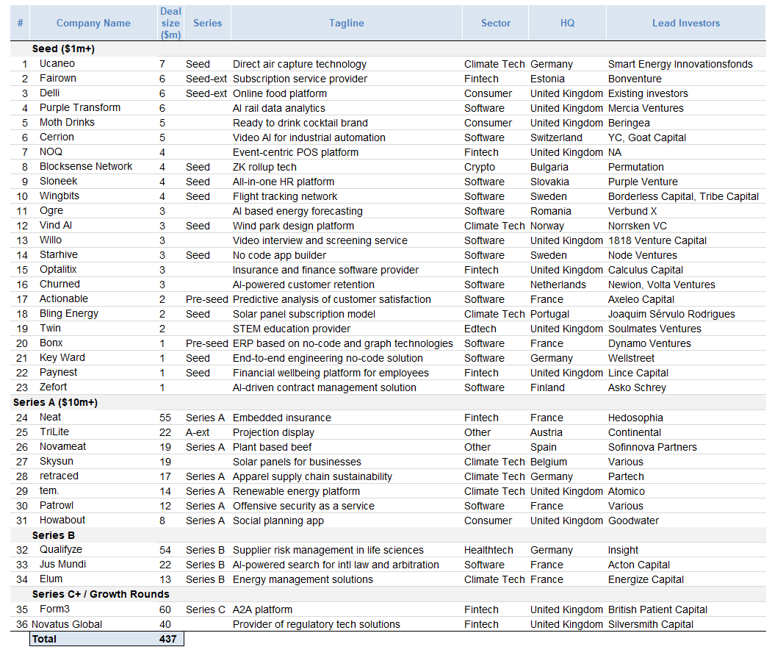
Task: Click the "Moth Drinks" company name
Action: click(x=67, y=123)
